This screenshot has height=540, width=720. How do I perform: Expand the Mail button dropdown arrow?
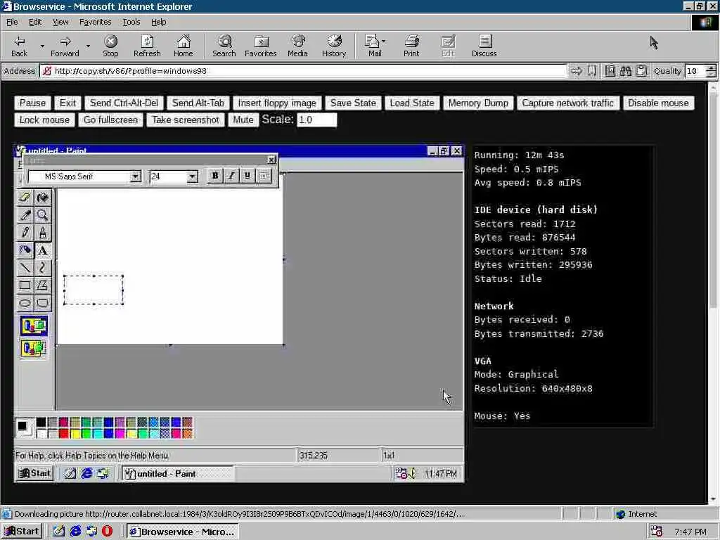point(384,41)
